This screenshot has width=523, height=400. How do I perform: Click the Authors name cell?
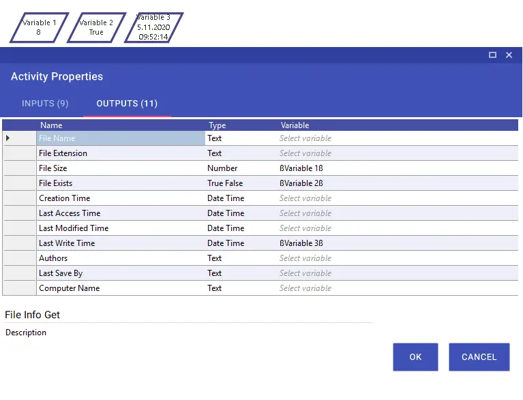click(x=121, y=258)
